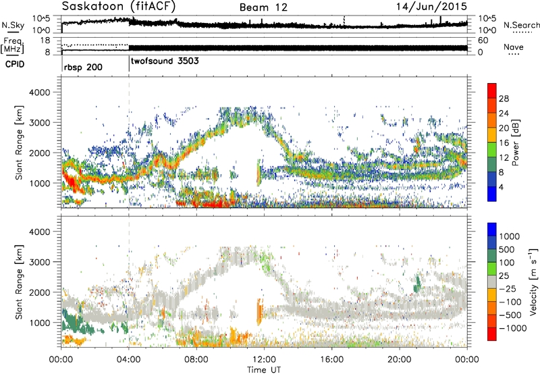540x374 pixels.
Task: Click the left '10^5' tick on noise panel
Action: coord(42,19)
